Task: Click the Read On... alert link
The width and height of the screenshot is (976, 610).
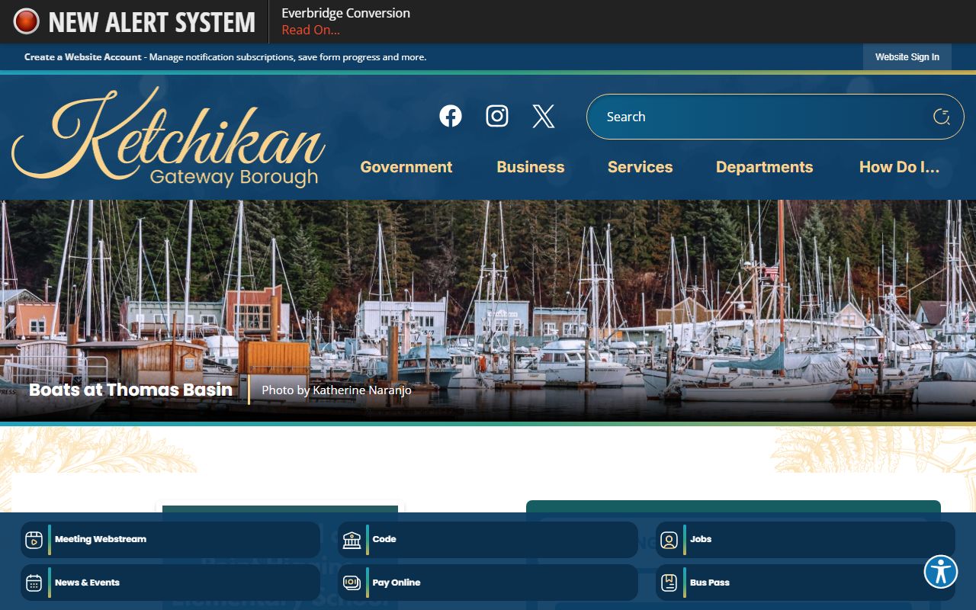Action: (311, 30)
